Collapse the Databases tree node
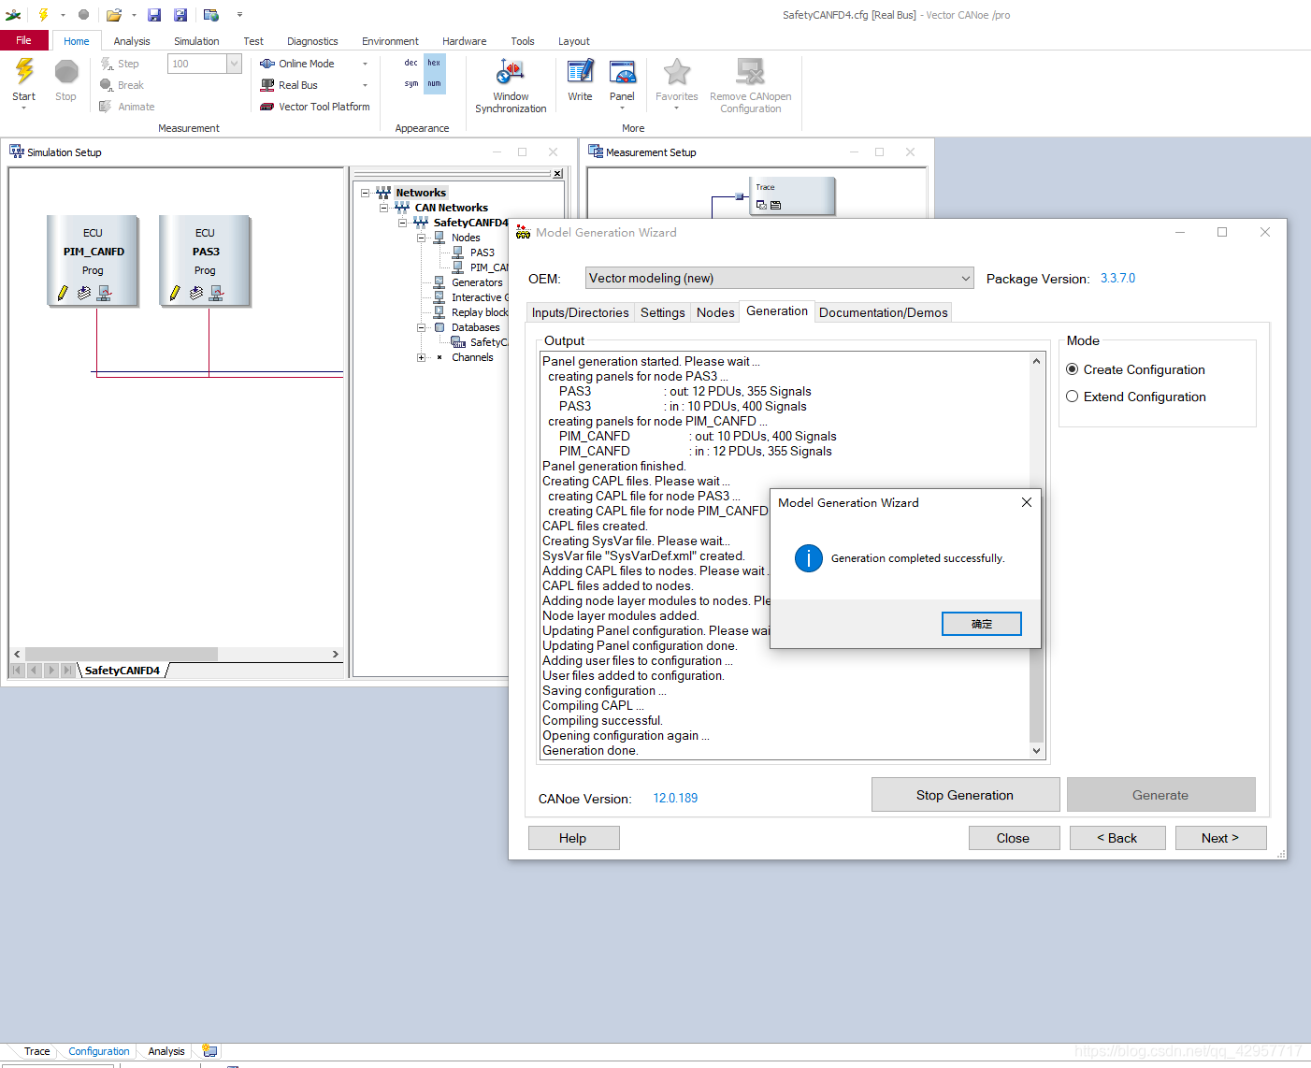1311x1068 pixels. tap(421, 327)
